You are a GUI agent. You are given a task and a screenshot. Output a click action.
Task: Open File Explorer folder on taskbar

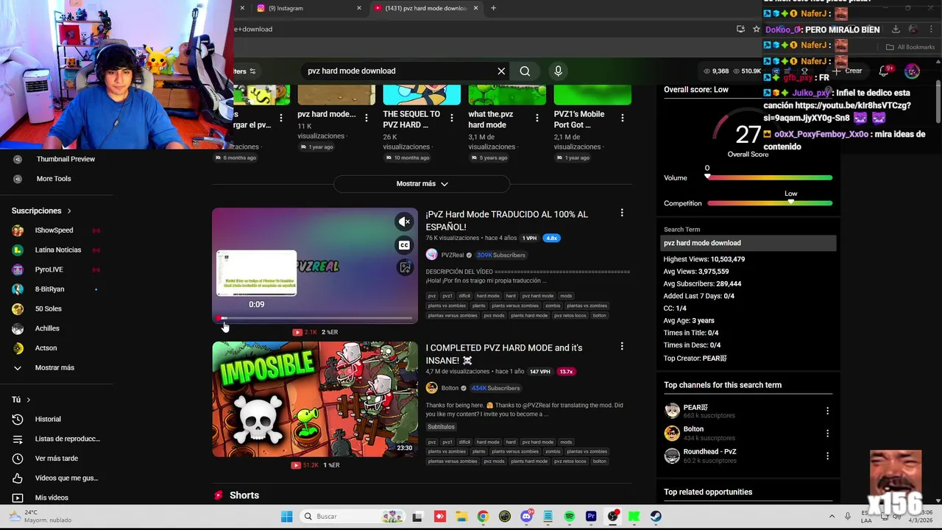461,517
